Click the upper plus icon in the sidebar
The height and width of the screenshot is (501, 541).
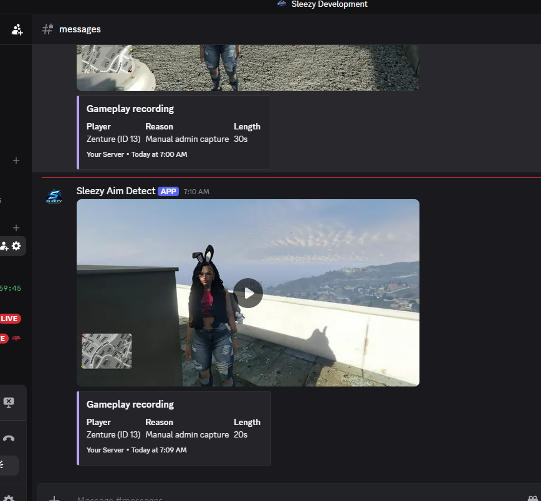[x=16, y=161]
